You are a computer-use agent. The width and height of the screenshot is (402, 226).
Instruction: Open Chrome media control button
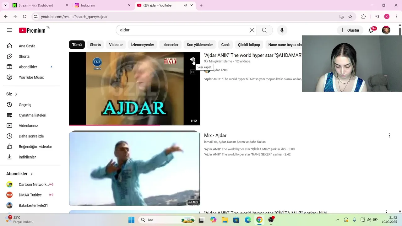[x=378, y=17]
